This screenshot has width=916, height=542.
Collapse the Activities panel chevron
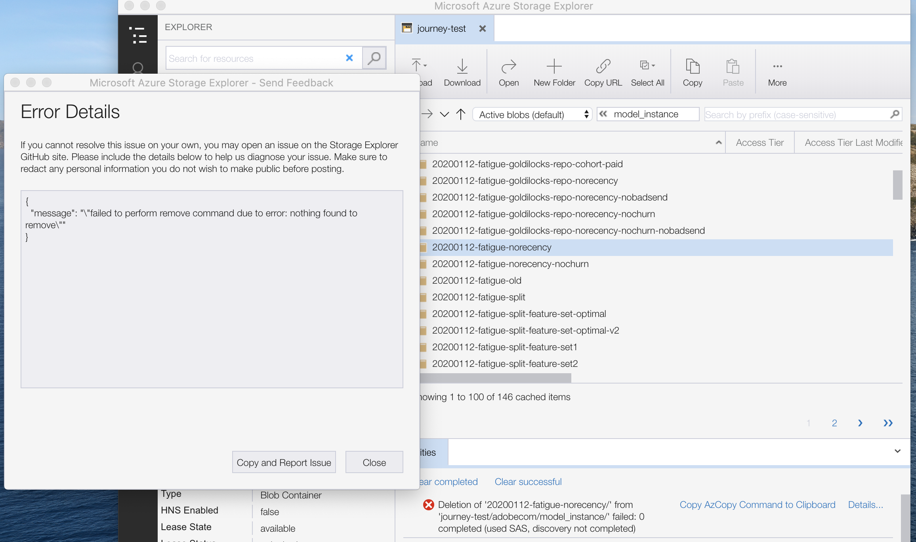[x=898, y=451]
